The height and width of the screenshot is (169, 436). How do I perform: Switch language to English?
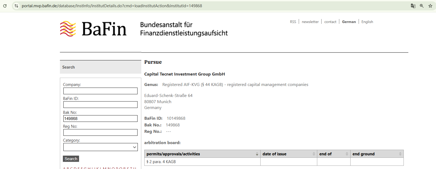(x=367, y=22)
